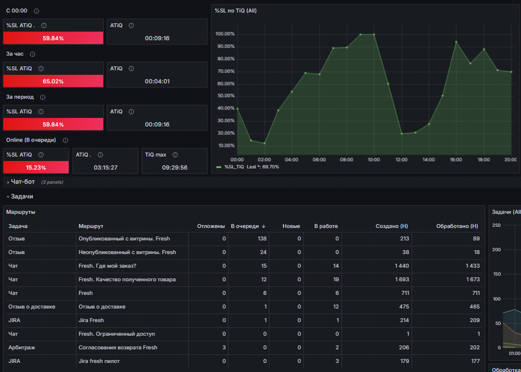Open info icon by Online (В очереди)
The height and width of the screenshot is (372, 521).
pyautogui.click(x=65, y=140)
